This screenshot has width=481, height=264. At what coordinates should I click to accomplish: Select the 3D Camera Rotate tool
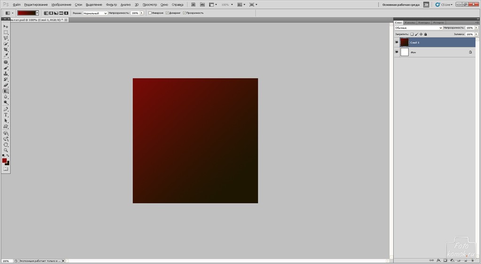point(6,139)
